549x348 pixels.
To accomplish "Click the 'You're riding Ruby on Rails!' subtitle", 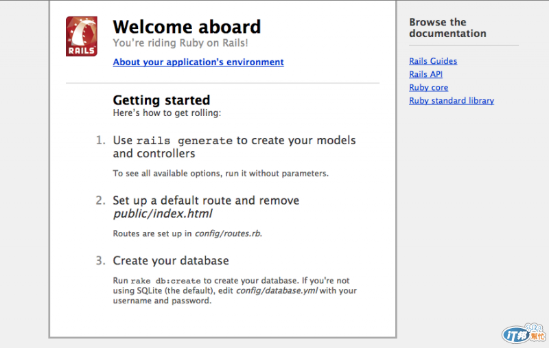I will point(180,43).
